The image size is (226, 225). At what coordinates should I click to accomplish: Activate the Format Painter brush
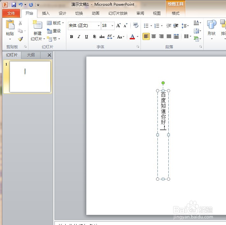pyautogui.click(x=20, y=39)
